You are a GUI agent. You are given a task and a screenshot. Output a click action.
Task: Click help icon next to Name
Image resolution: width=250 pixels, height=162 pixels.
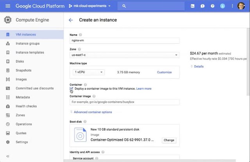tap(80, 35)
